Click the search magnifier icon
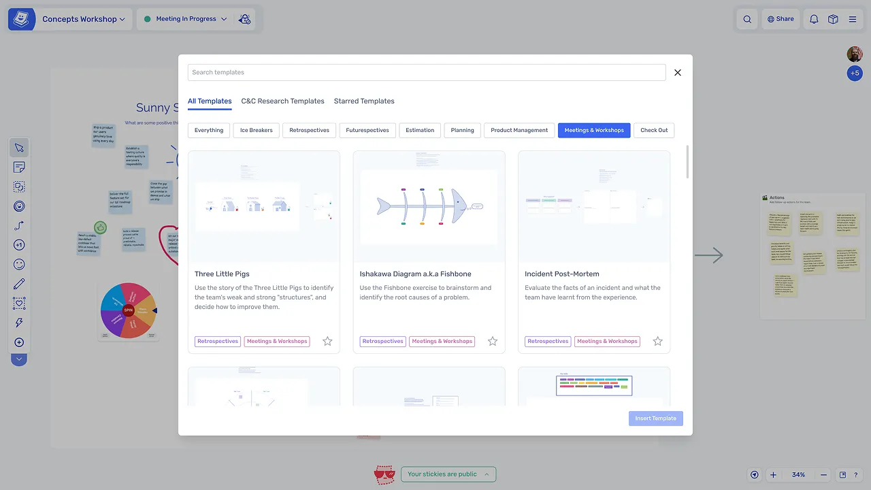Screen dimensions: 871x490 click(747, 19)
